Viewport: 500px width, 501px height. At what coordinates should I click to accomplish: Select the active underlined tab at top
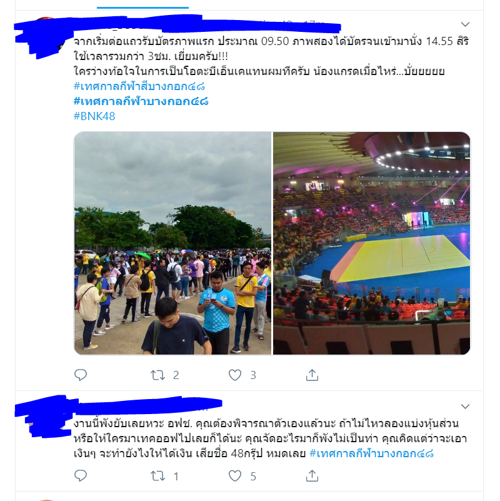click(142, 4)
